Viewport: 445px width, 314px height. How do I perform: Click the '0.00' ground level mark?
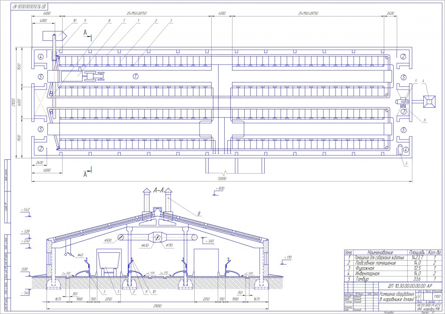pyautogui.click(x=25, y=269)
